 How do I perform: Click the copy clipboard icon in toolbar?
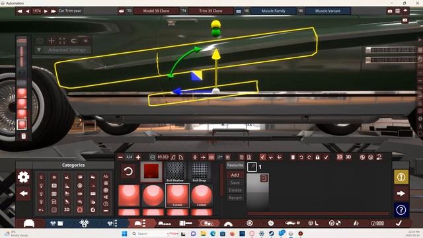point(241,157)
